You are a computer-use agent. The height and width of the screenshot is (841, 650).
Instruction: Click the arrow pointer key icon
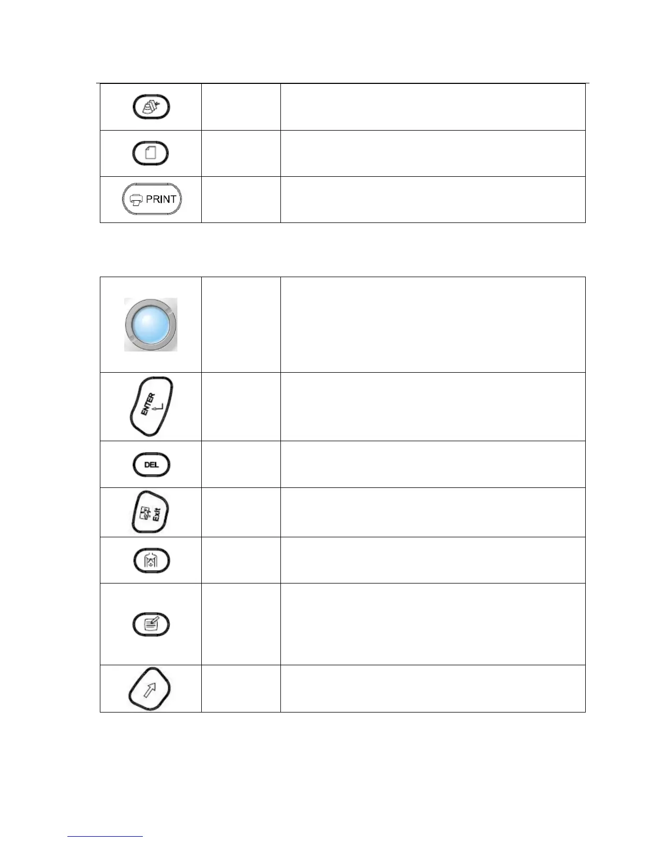[151, 688]
